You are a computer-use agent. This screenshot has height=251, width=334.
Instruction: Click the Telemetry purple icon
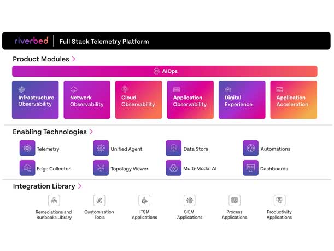(x=27, y=149)
